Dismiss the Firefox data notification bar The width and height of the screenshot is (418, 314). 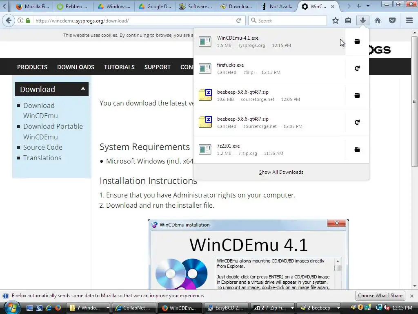(411, 296)
